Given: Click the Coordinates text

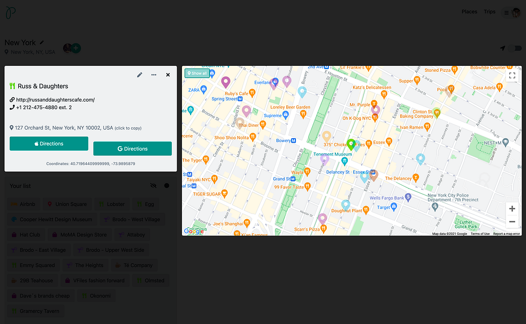Looking at the screenshot, I should [91, 164].
